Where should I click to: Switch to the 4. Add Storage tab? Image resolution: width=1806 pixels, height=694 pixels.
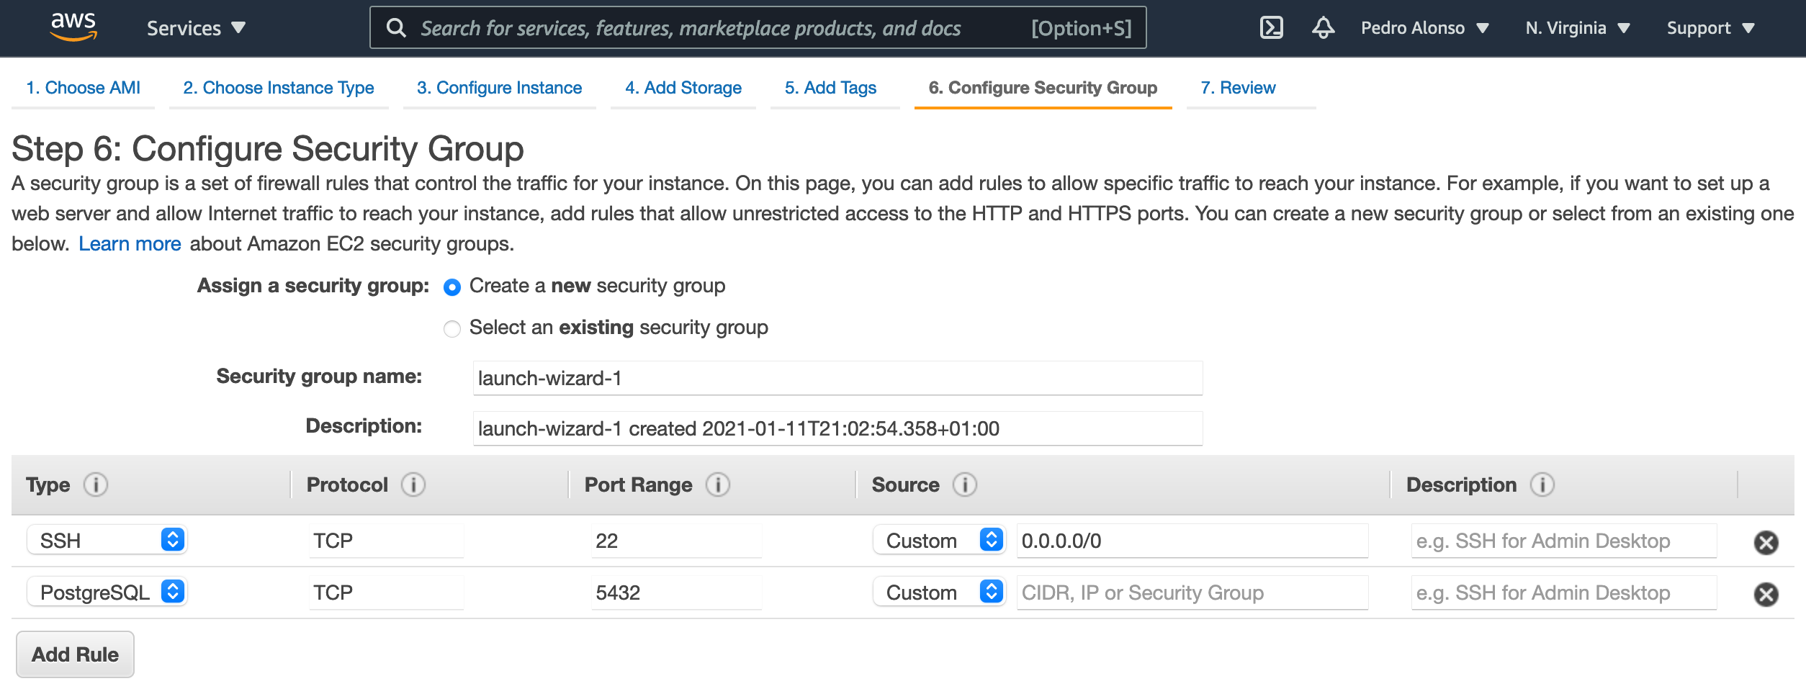[683, 88]
